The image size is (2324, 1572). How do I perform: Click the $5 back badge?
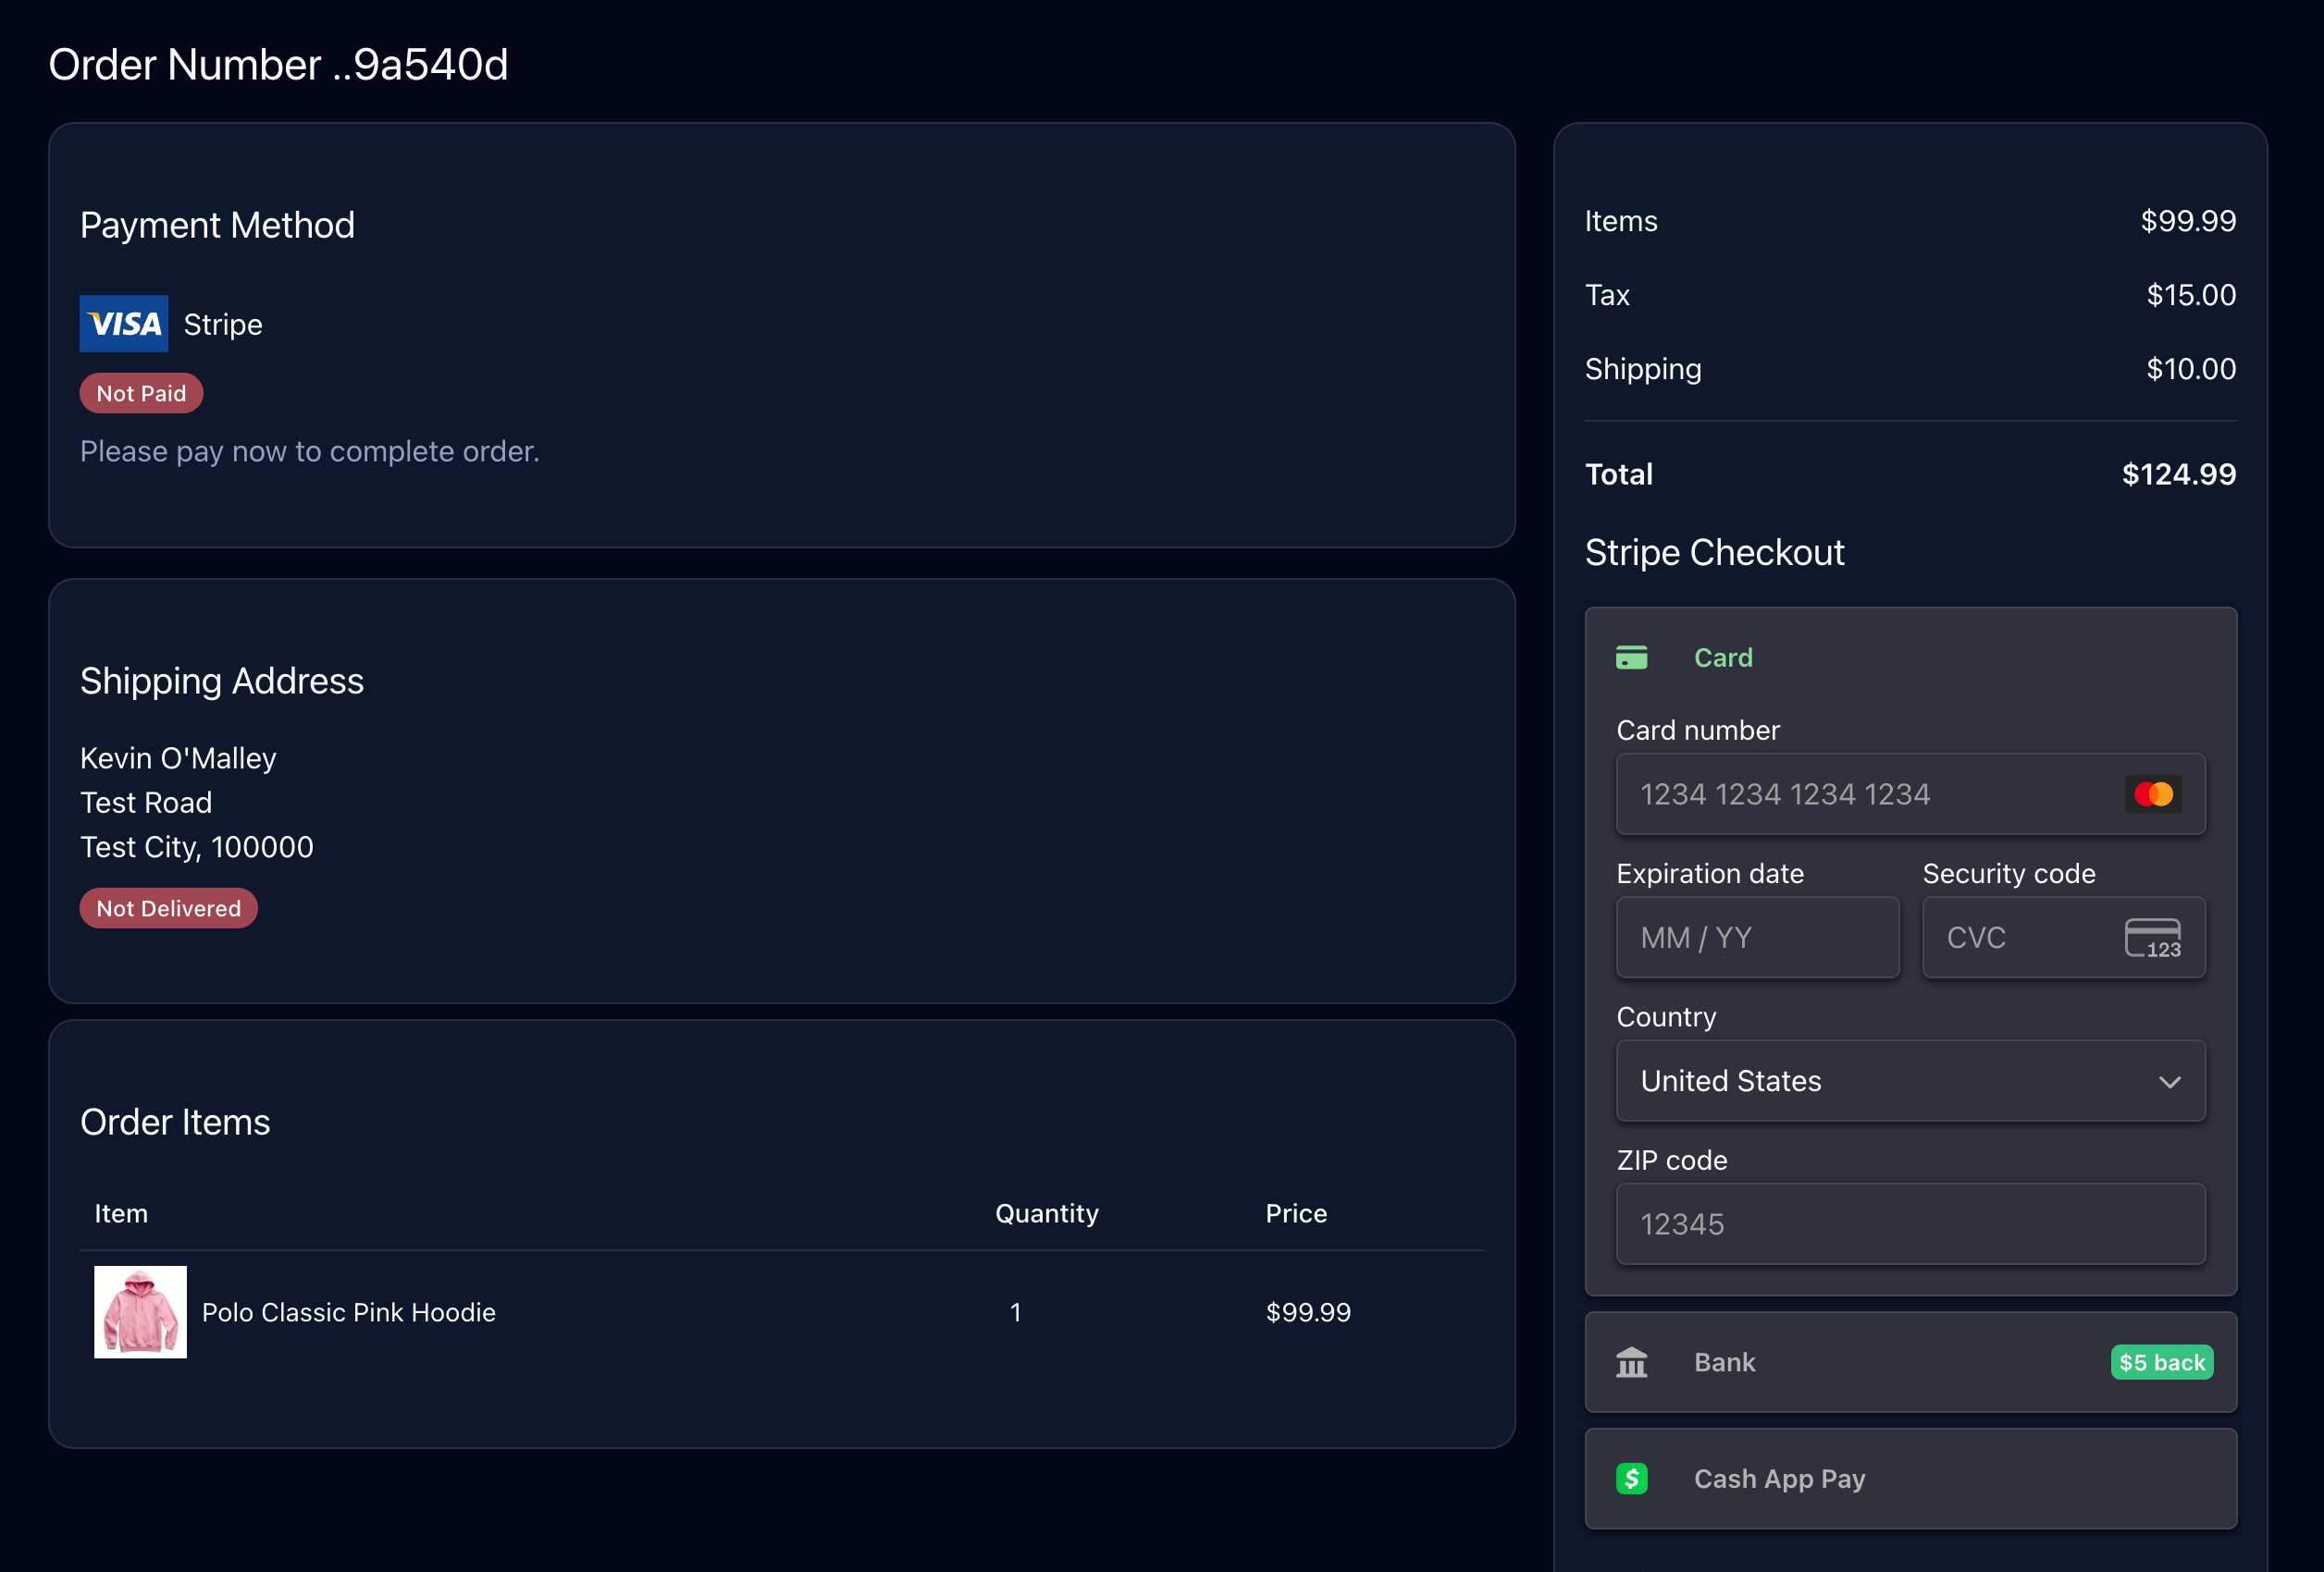pos(2161,1363)
